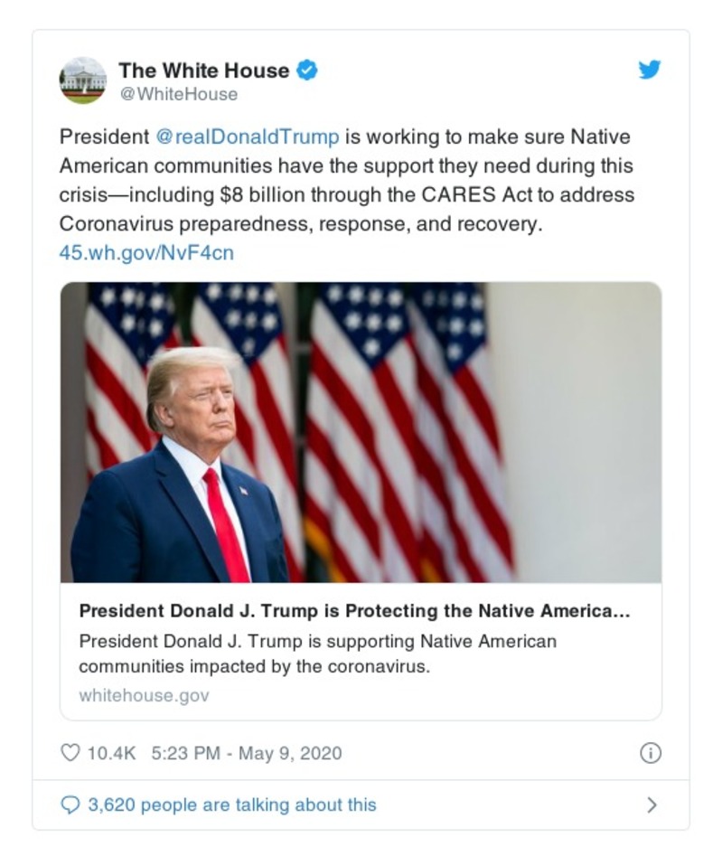
Task: Click the White House profile avatar
Action: tap(83, 80)
